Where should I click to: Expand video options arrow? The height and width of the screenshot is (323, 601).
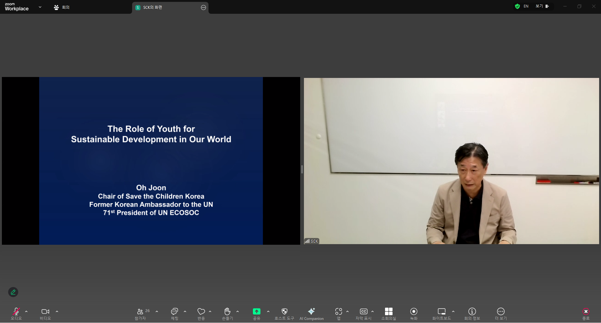tap(57, 311)
